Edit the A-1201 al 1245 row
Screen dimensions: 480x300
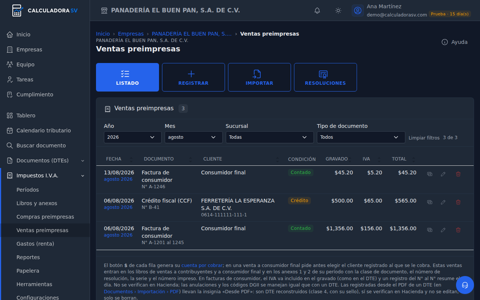[443, 230]
